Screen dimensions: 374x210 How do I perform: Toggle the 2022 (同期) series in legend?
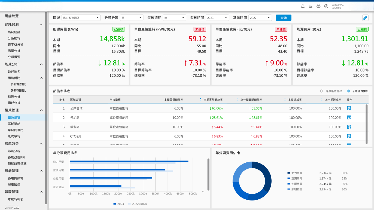point(137,204)
